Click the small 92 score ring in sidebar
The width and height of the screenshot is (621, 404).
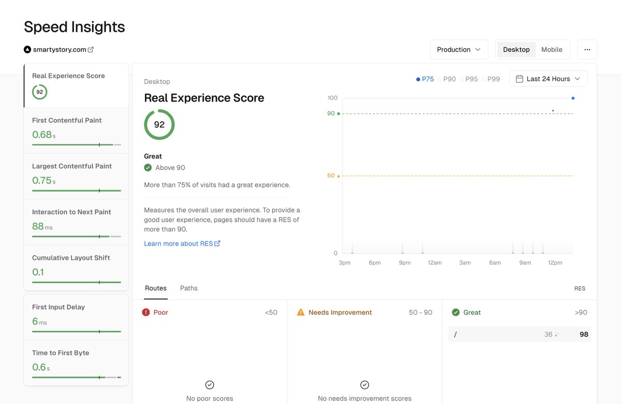coord(40,92)
